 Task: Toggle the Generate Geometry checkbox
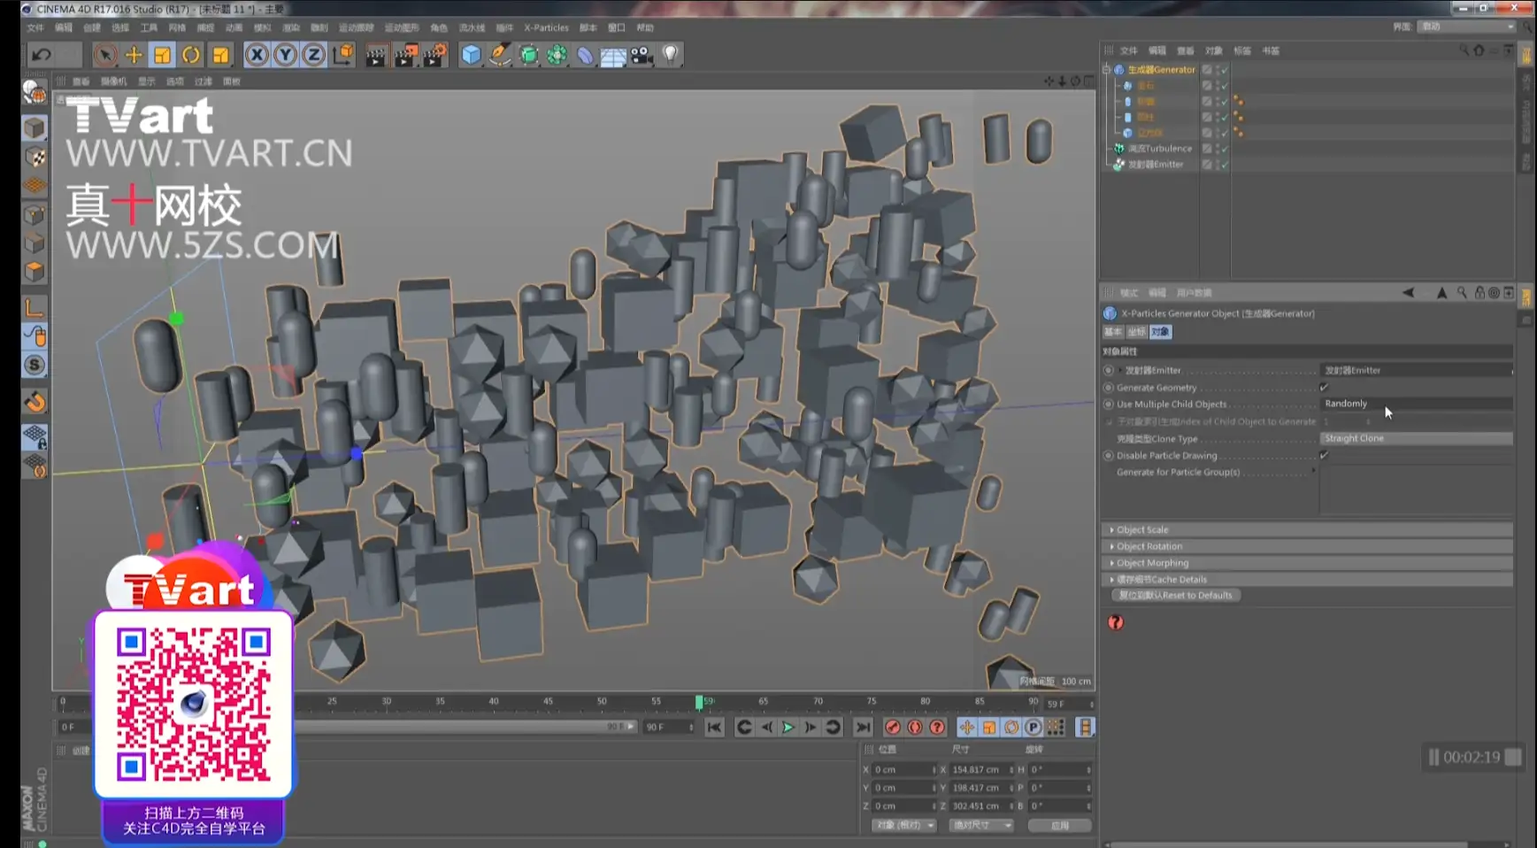tap(1324, 387)
